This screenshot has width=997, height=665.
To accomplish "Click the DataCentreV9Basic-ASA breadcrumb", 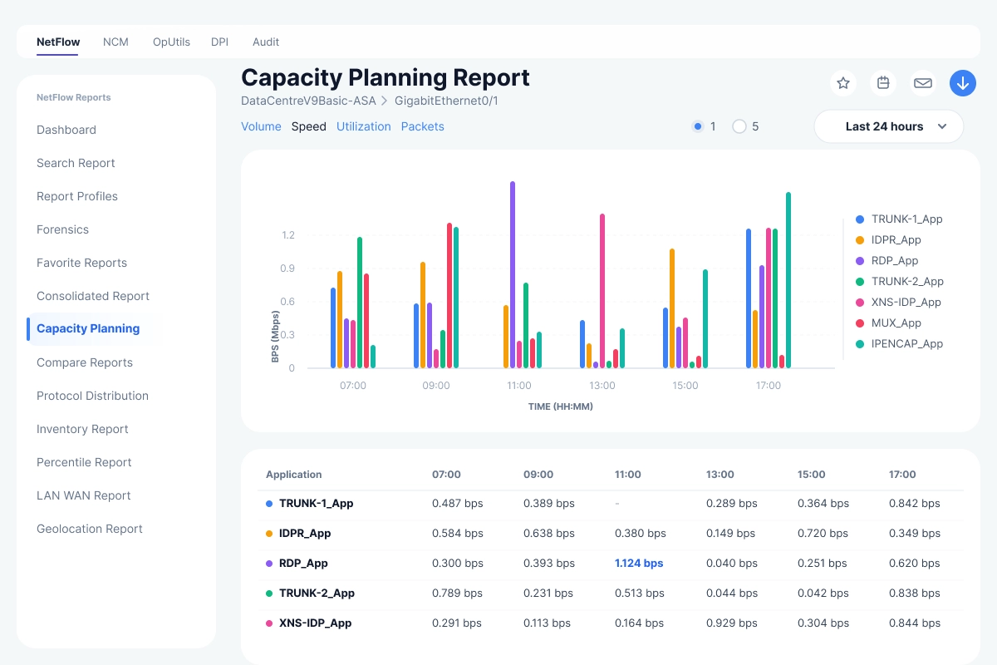I will tap(308, 101).
